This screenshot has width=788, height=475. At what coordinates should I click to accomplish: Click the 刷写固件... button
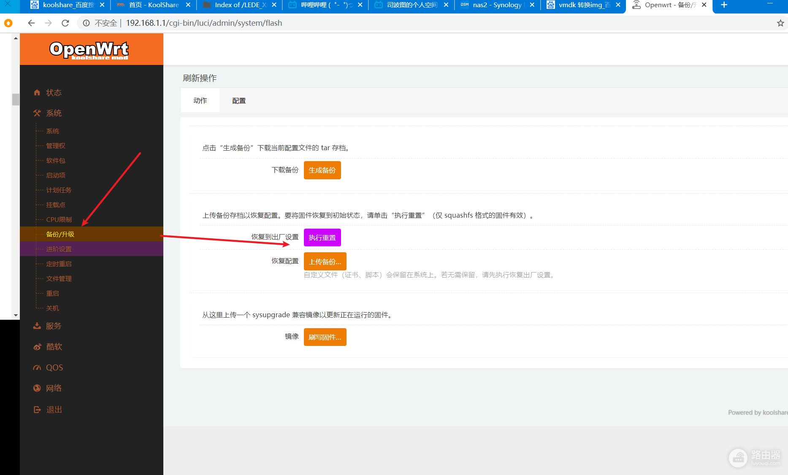click(x=325, y=337)
